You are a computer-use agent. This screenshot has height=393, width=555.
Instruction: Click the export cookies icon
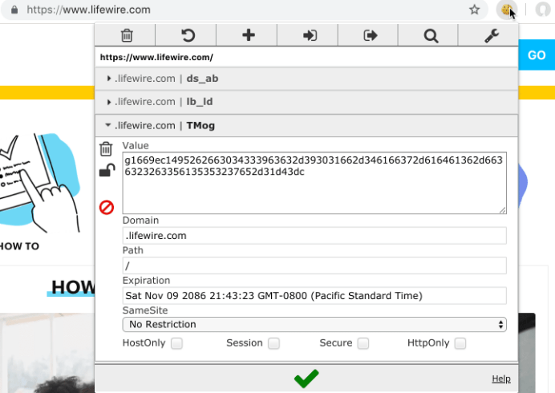pyautogui.click(x=370, y=35)
